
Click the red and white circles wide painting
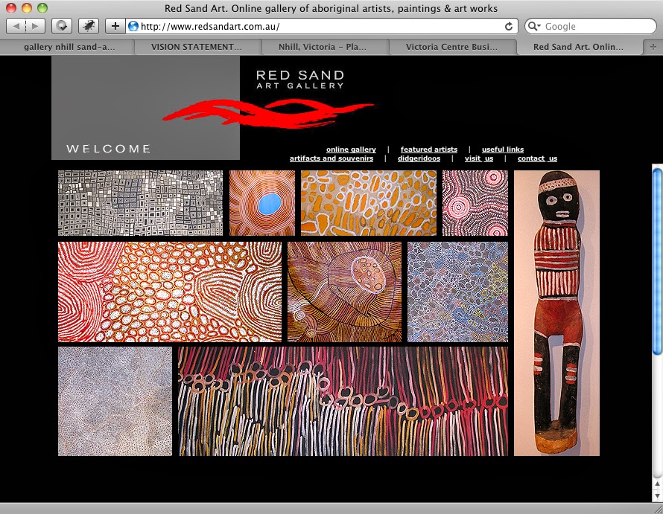170,292
